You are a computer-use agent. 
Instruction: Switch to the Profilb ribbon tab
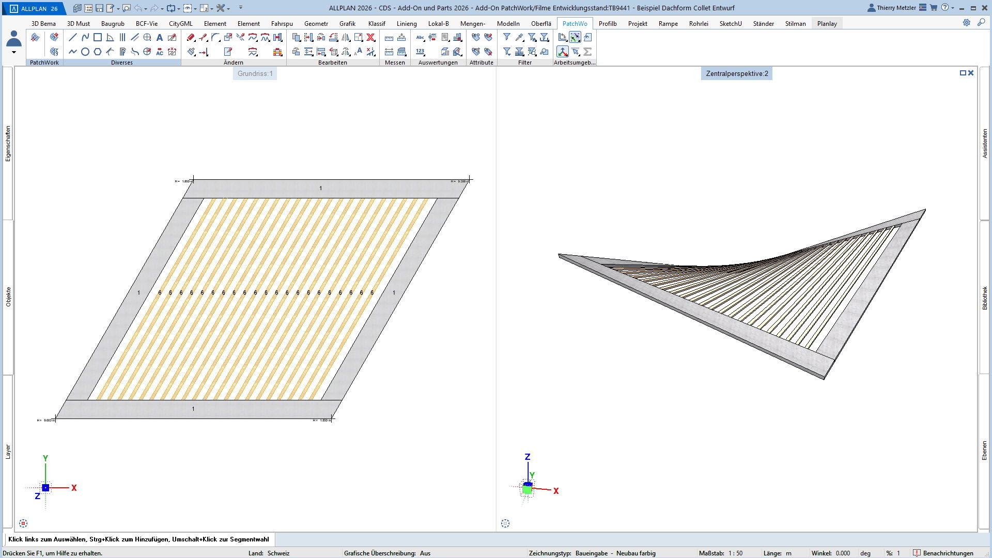coord(608,24)
